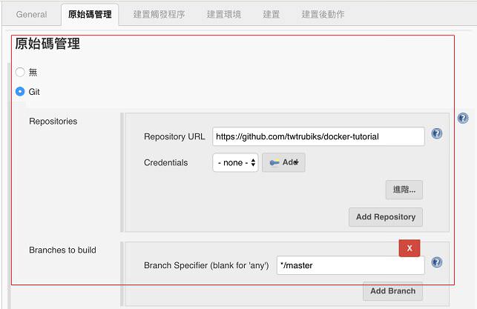Click the Add credentials button
This screenshot has width=477, height=309.
pos(283,162)
